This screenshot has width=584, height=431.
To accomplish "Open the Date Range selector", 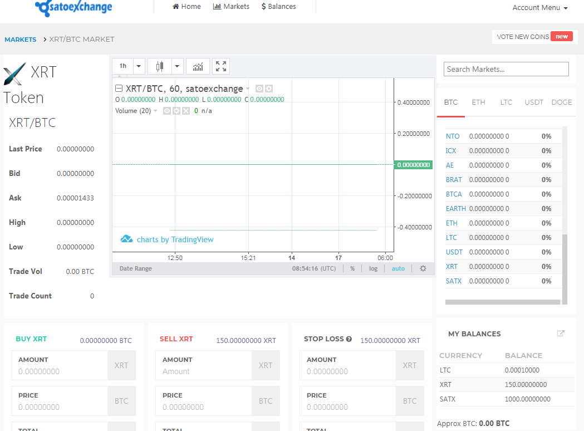I will (x=136, y=268).
